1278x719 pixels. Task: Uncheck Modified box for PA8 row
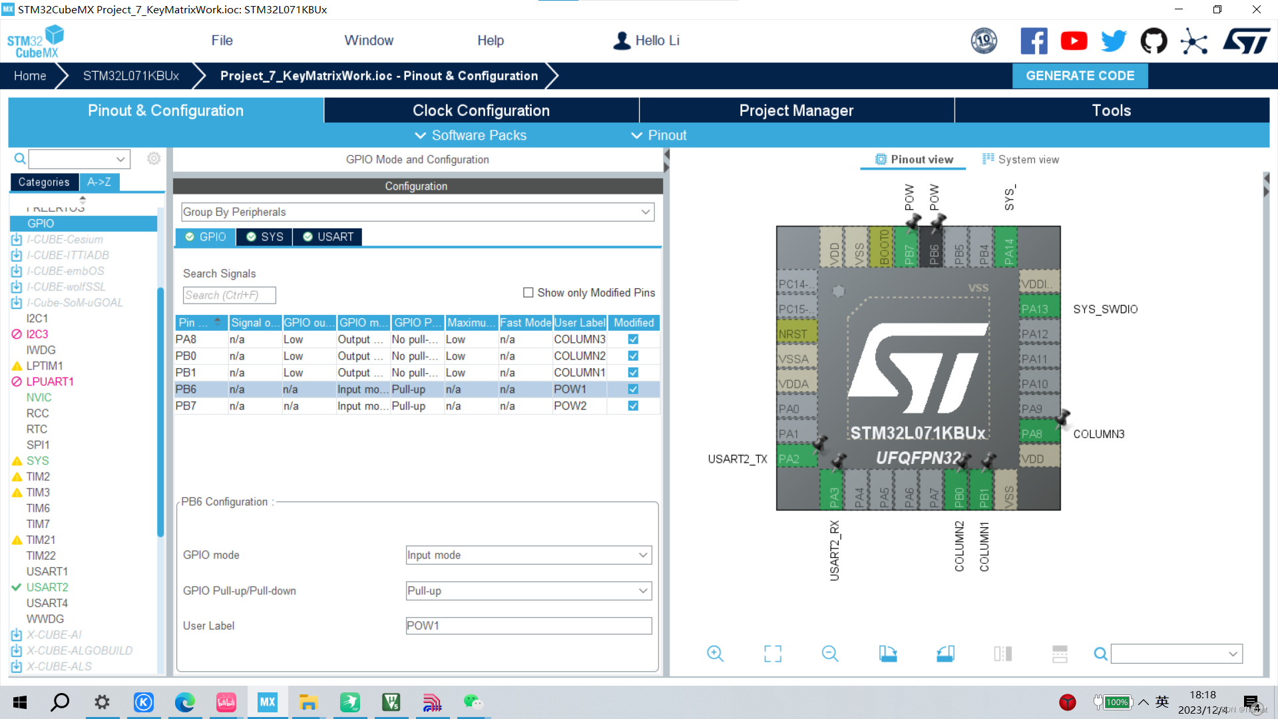(633, 340)
